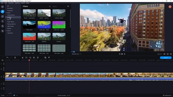Image resolution: width=173 pixels, height=97 pixels.
Task: Select the Mosaic category
Action: pos(9,29)
